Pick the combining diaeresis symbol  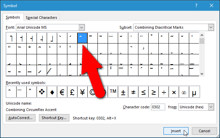[143, 38]
